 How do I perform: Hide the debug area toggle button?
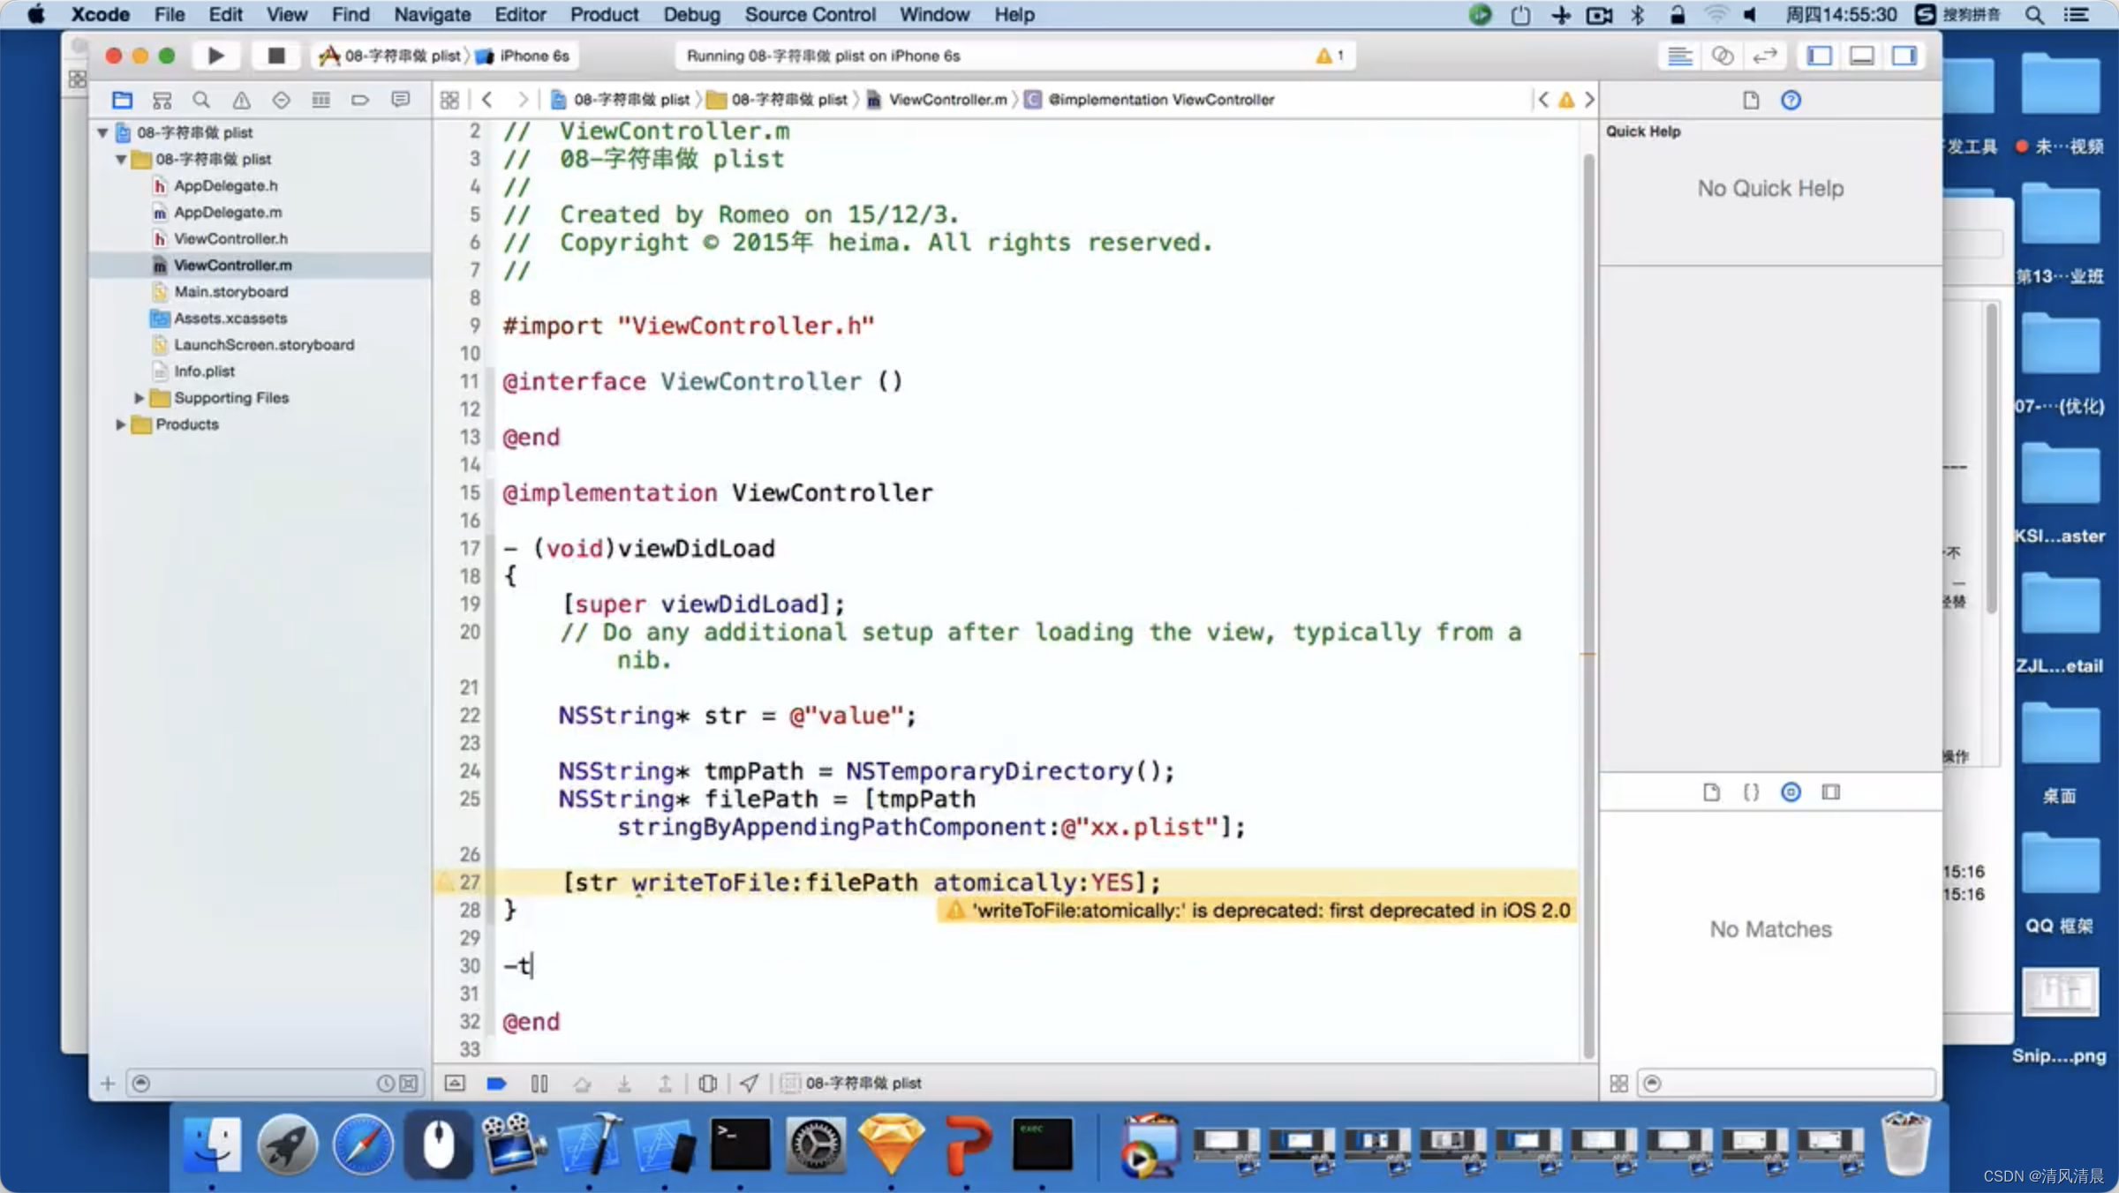(455, 1083)
